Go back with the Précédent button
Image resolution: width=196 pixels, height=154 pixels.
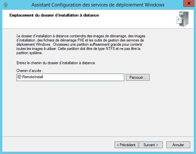[x=127, y=145]
